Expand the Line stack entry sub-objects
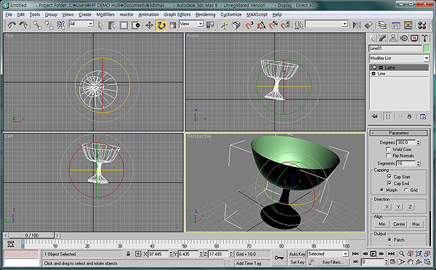Screen dimensions: 436x270 pyautogui.click(x=374, y=73)
